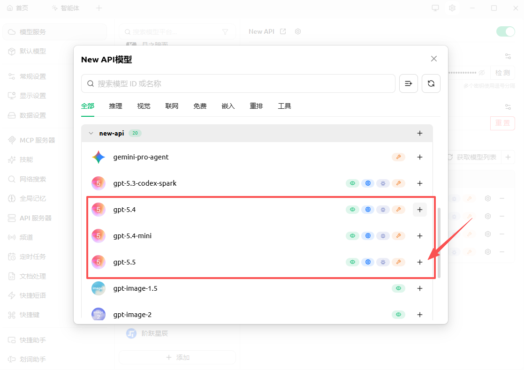Add the gemini-pro-agent model

click(x=420, y=157)
